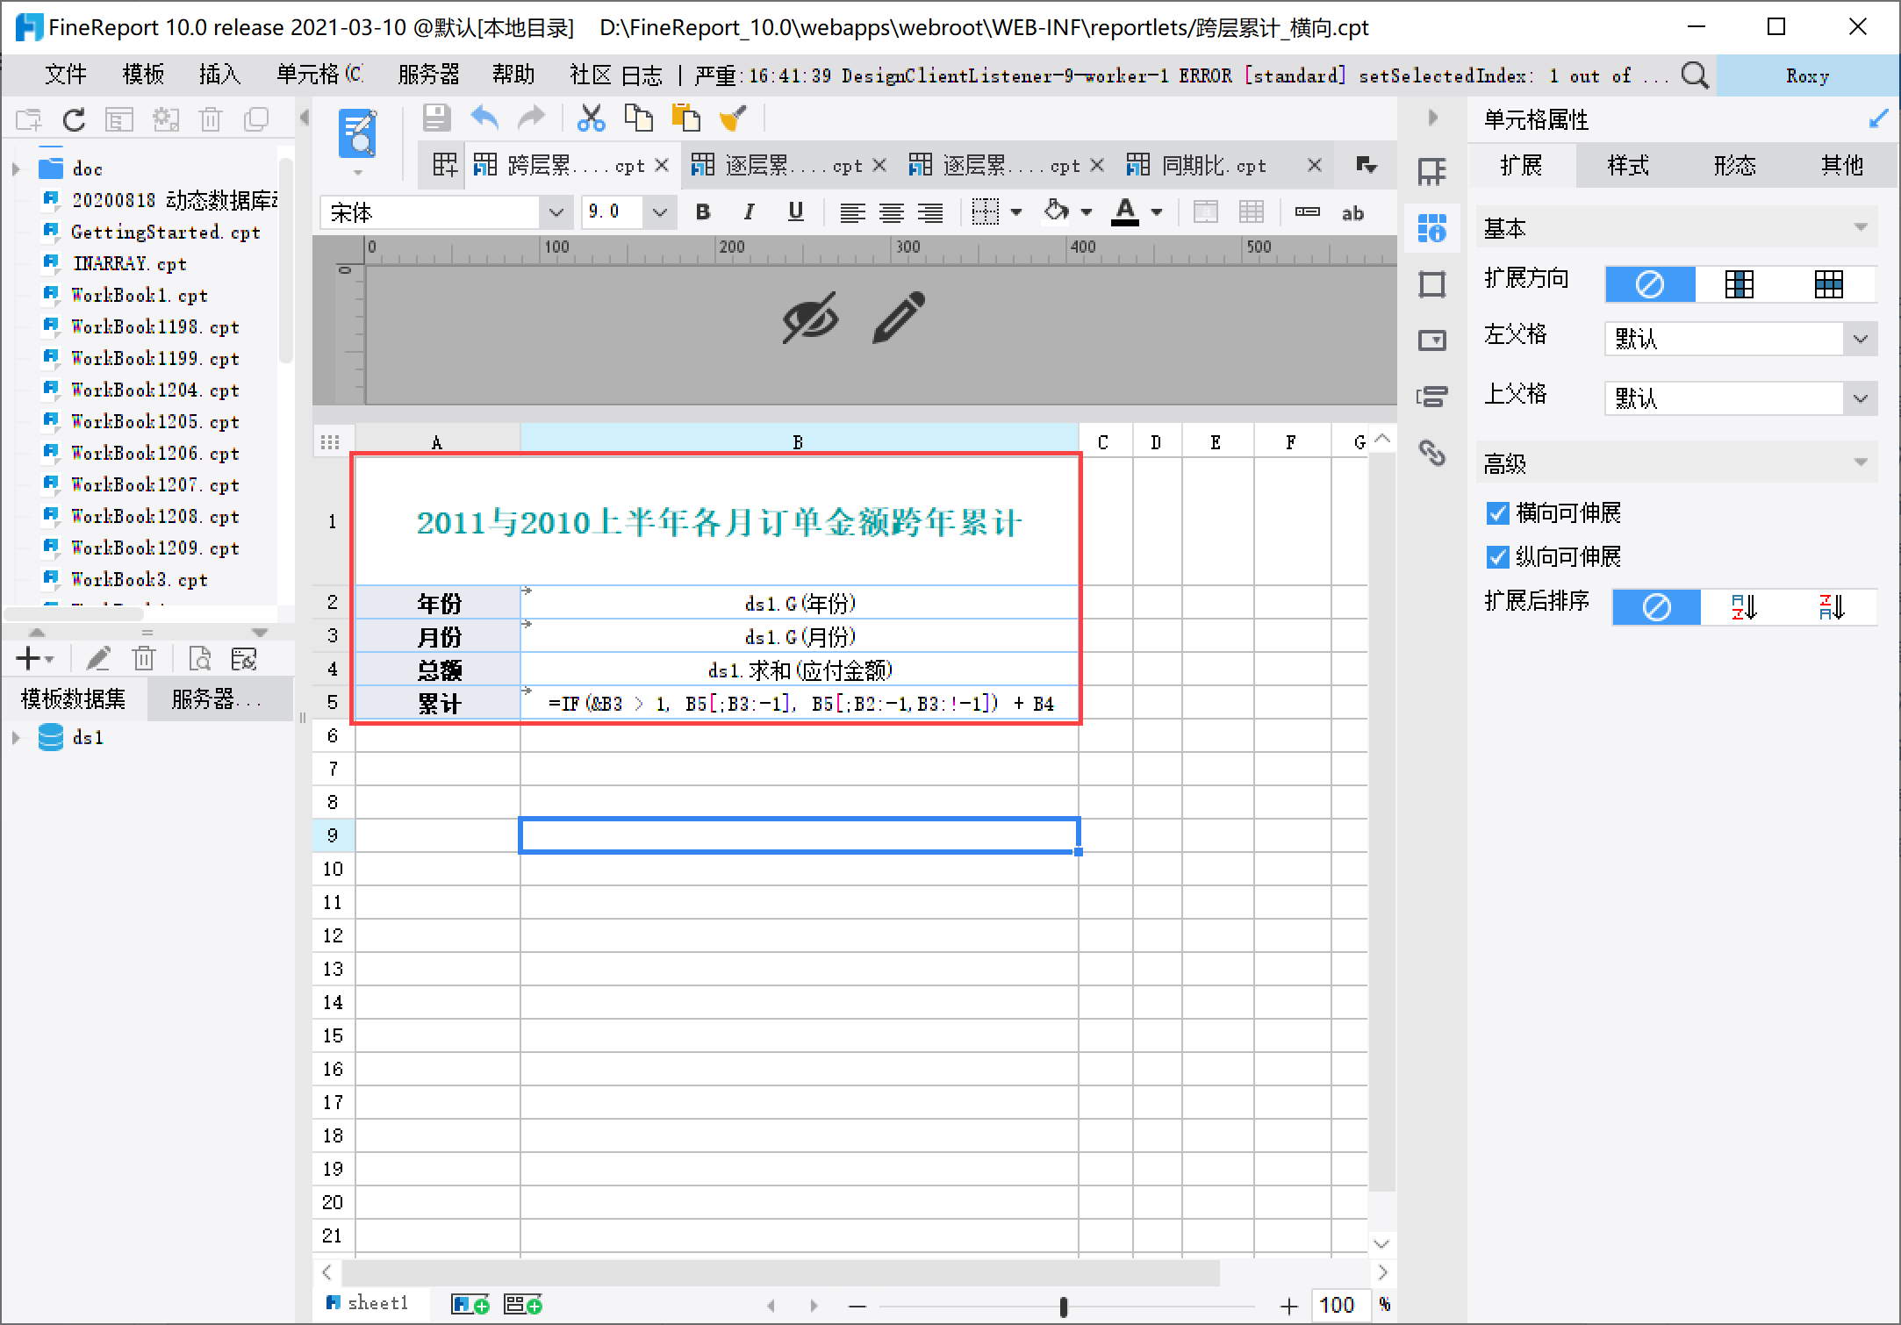Click the zoom slider handle
Image resolution: width=1901 pixels, height=1325 pixels.
[1063, 1307]
